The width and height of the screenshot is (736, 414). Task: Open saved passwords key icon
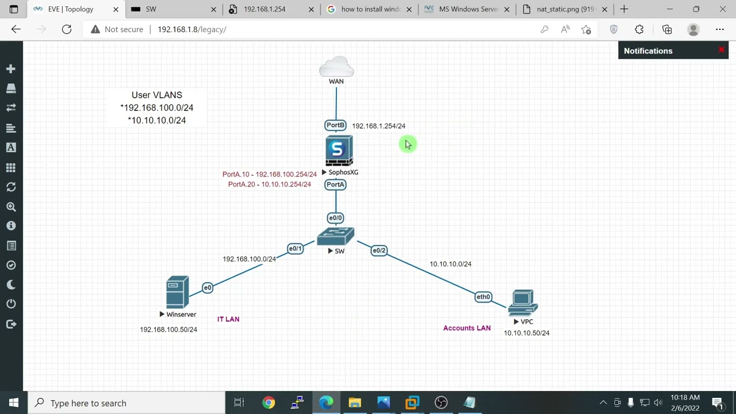click(545, 29)
